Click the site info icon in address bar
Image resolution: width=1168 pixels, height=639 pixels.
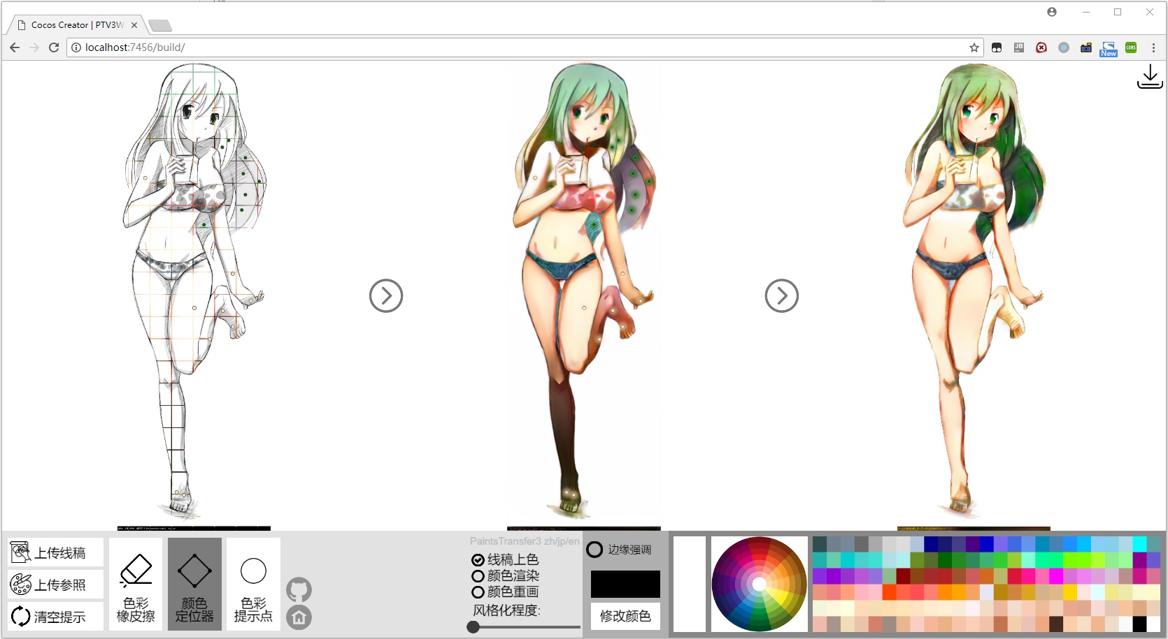pyautogui.click(x=76, y=47)
